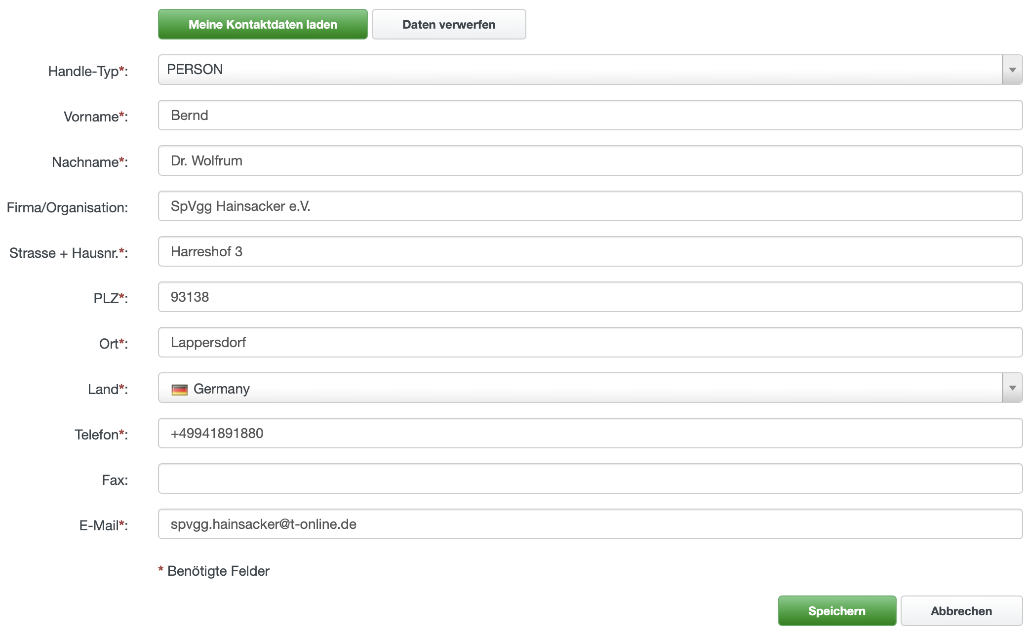Viewport: 1027px width, 634px height.
Task: Select the Germany country combo box
Action: 580,388
